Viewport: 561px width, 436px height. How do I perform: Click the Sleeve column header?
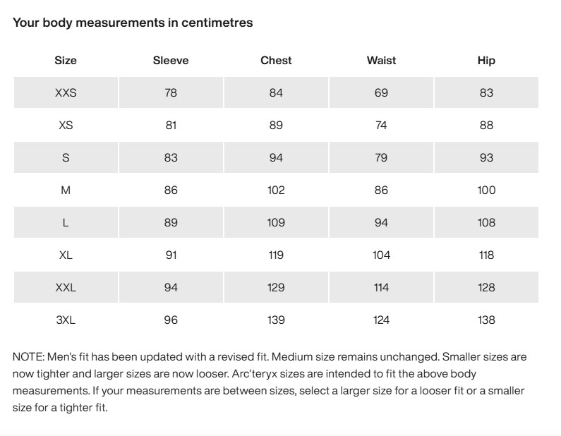click(171, 60)
